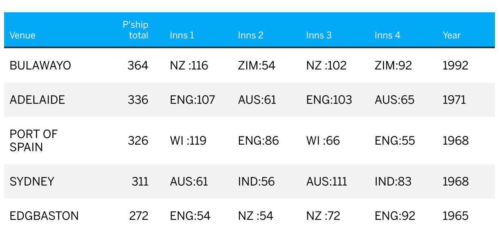Viewport: 499px width, 237px height.
Task: Click the year 1992 cell
Action: click(455, 65)
